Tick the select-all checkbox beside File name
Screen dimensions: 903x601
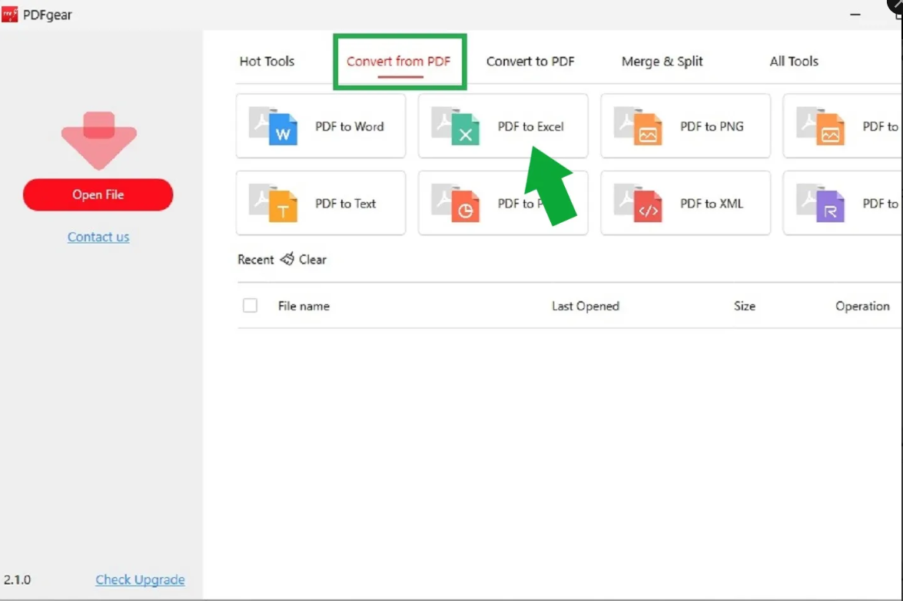click(x=250, y=306)
